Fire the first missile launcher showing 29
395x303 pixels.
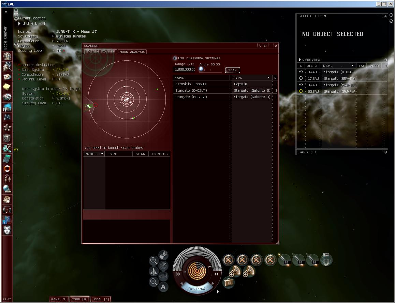(x=284, y=260)
